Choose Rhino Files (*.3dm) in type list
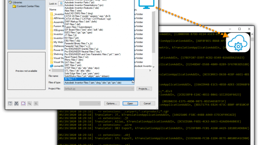258x145 pixels. (74, 60)
